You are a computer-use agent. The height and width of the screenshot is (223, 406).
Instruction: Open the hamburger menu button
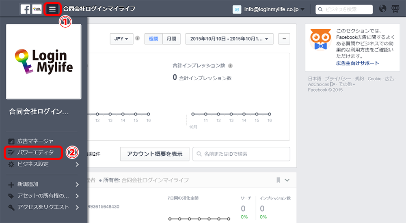(52, 9)
